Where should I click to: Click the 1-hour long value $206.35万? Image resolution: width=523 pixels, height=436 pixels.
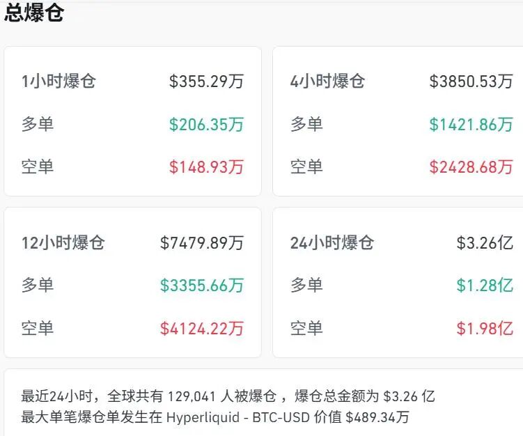pyautogui.click(x=206, y=125)
